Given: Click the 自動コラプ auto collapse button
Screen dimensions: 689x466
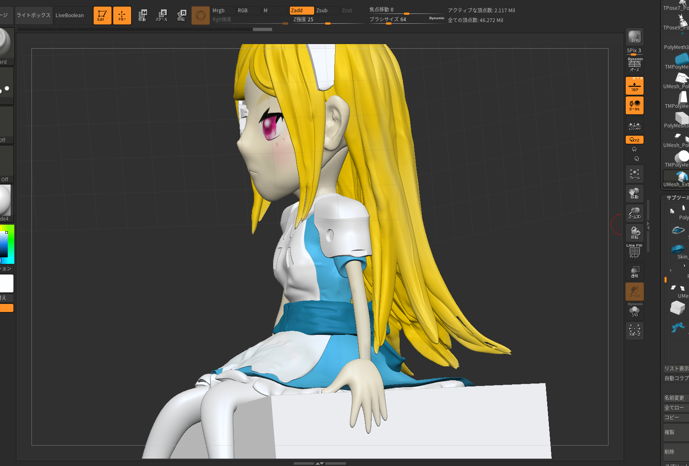Looking at the screenshot, I should (x=676, y=378).
